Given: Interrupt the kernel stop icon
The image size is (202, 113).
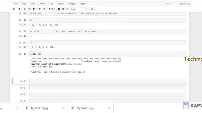Looking at the screenshot, I should (x=59, y=9).
